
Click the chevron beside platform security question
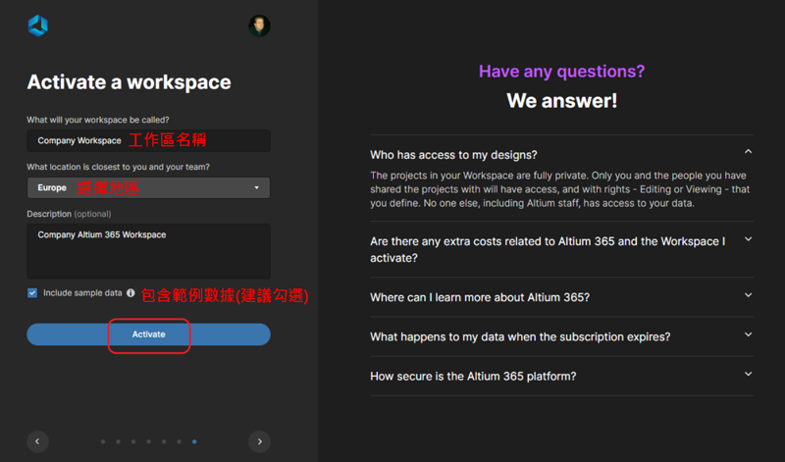tap(748, 375)
